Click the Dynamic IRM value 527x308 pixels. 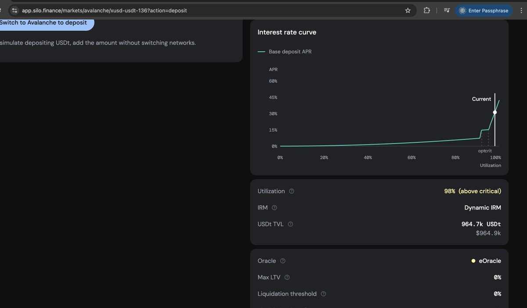[483, 207]
